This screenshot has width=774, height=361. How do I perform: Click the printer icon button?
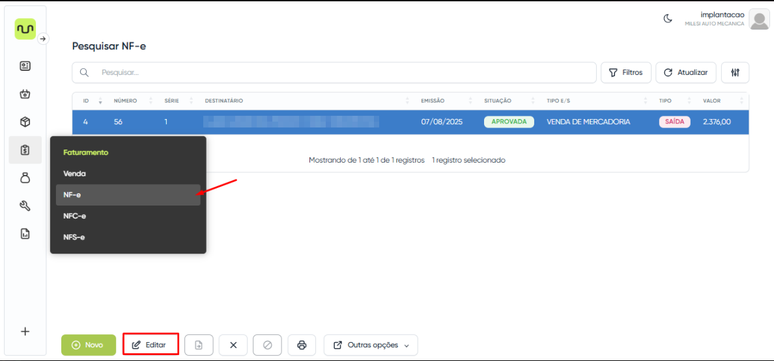302,345
